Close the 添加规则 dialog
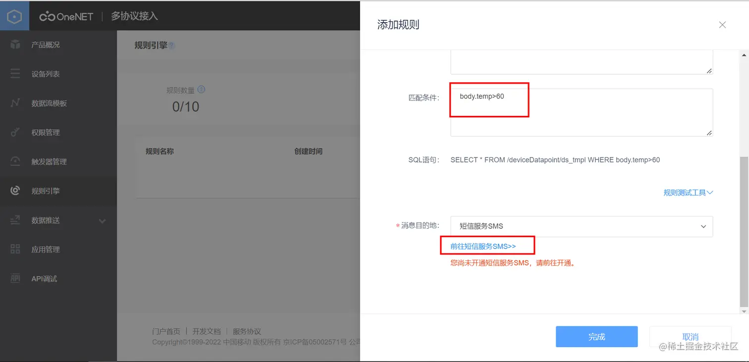The image size is (749, 362). pyautogui.click(x=722, y=25)
